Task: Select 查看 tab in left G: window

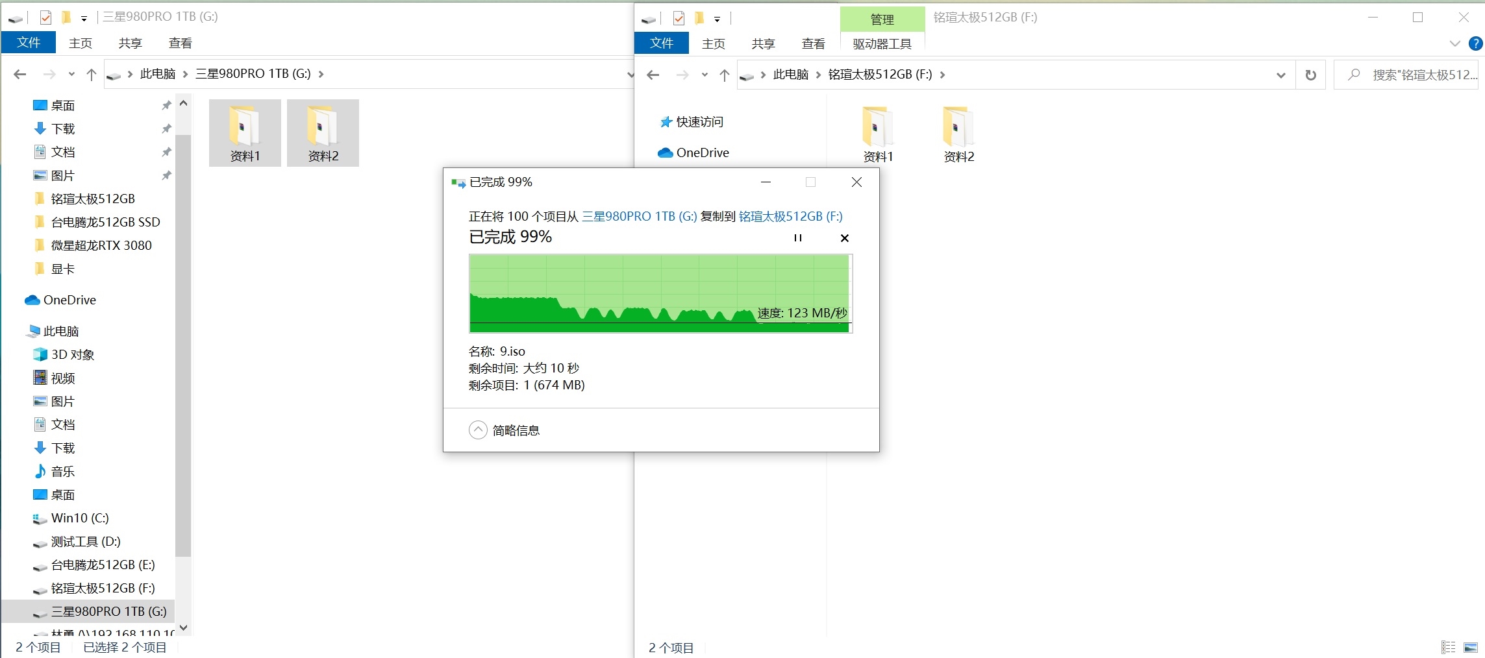Action: (x=181, y=43)
